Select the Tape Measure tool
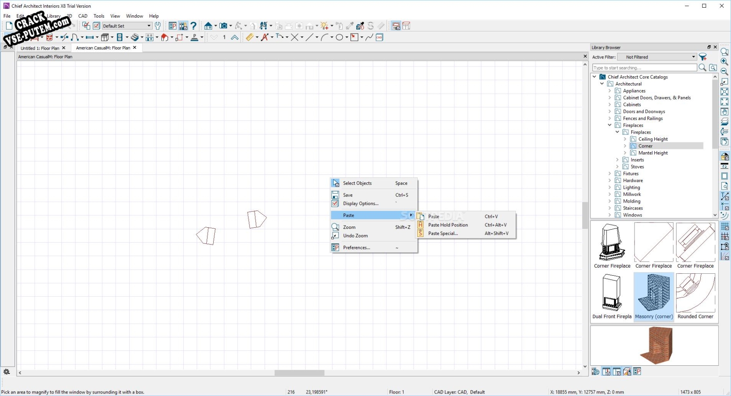Image resolution: width=731 pixels, height=396 pixels. 250,37
